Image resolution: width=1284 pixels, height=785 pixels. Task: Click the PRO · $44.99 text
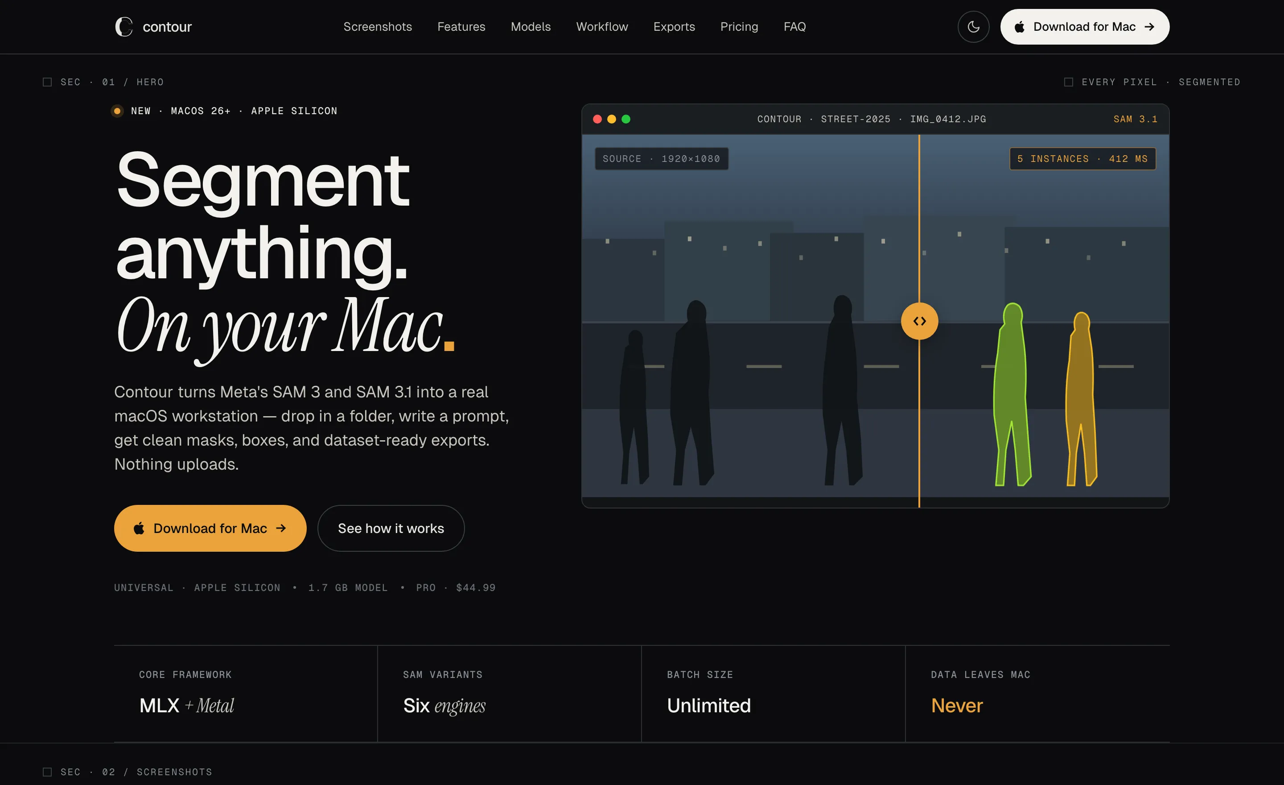click(x=456, y=587)
